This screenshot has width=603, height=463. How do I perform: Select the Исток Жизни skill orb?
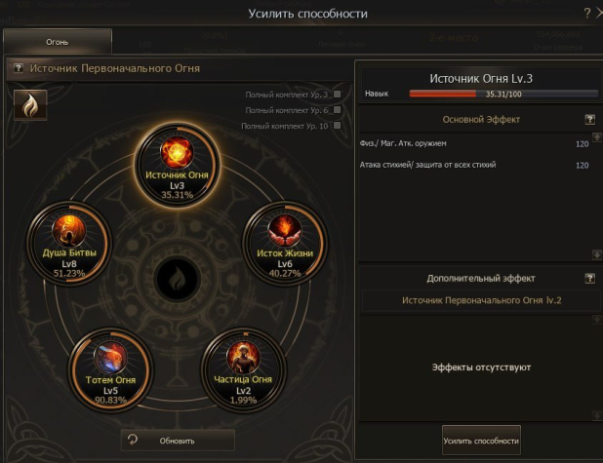click(285, 244)
